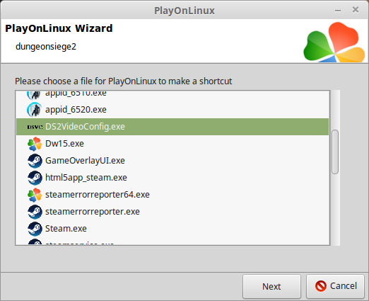Click the appid_6520.exe file icon

(35, 110)
